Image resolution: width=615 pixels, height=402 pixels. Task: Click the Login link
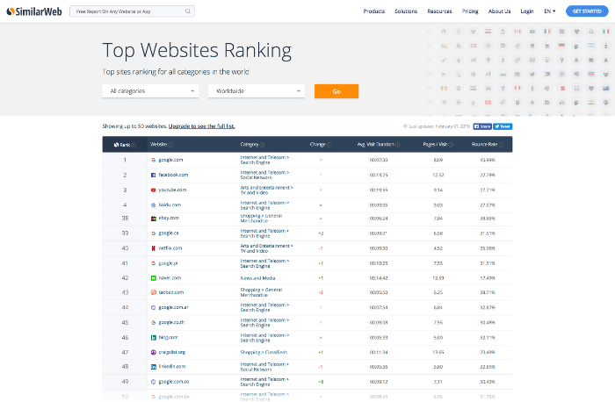point(527,11)
